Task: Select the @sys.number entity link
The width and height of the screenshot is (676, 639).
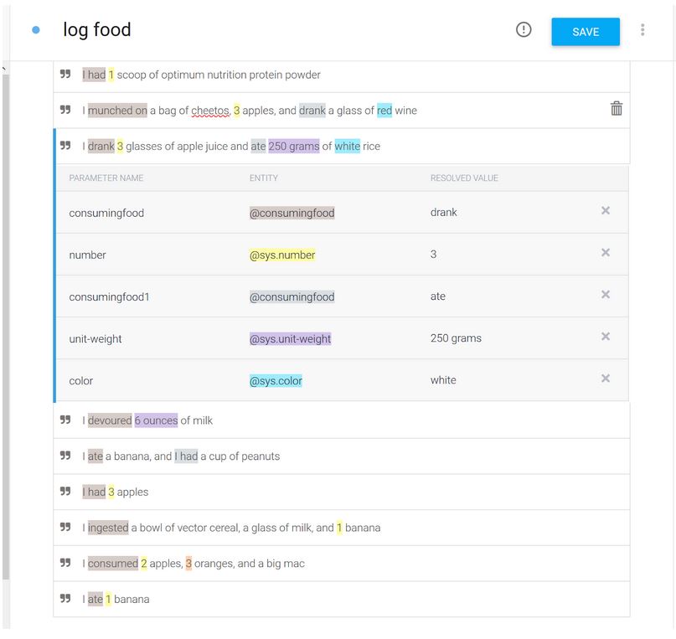Action: pyautogui.click(x=282, y=255)
